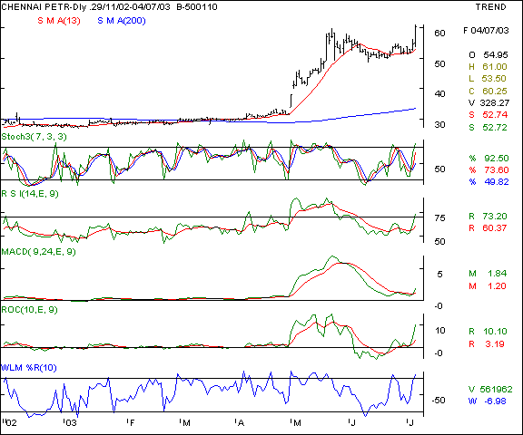The height and width of the screenshot is (435, 523).
Task: Click the RSI value 73.20
Action: (495, 217)
